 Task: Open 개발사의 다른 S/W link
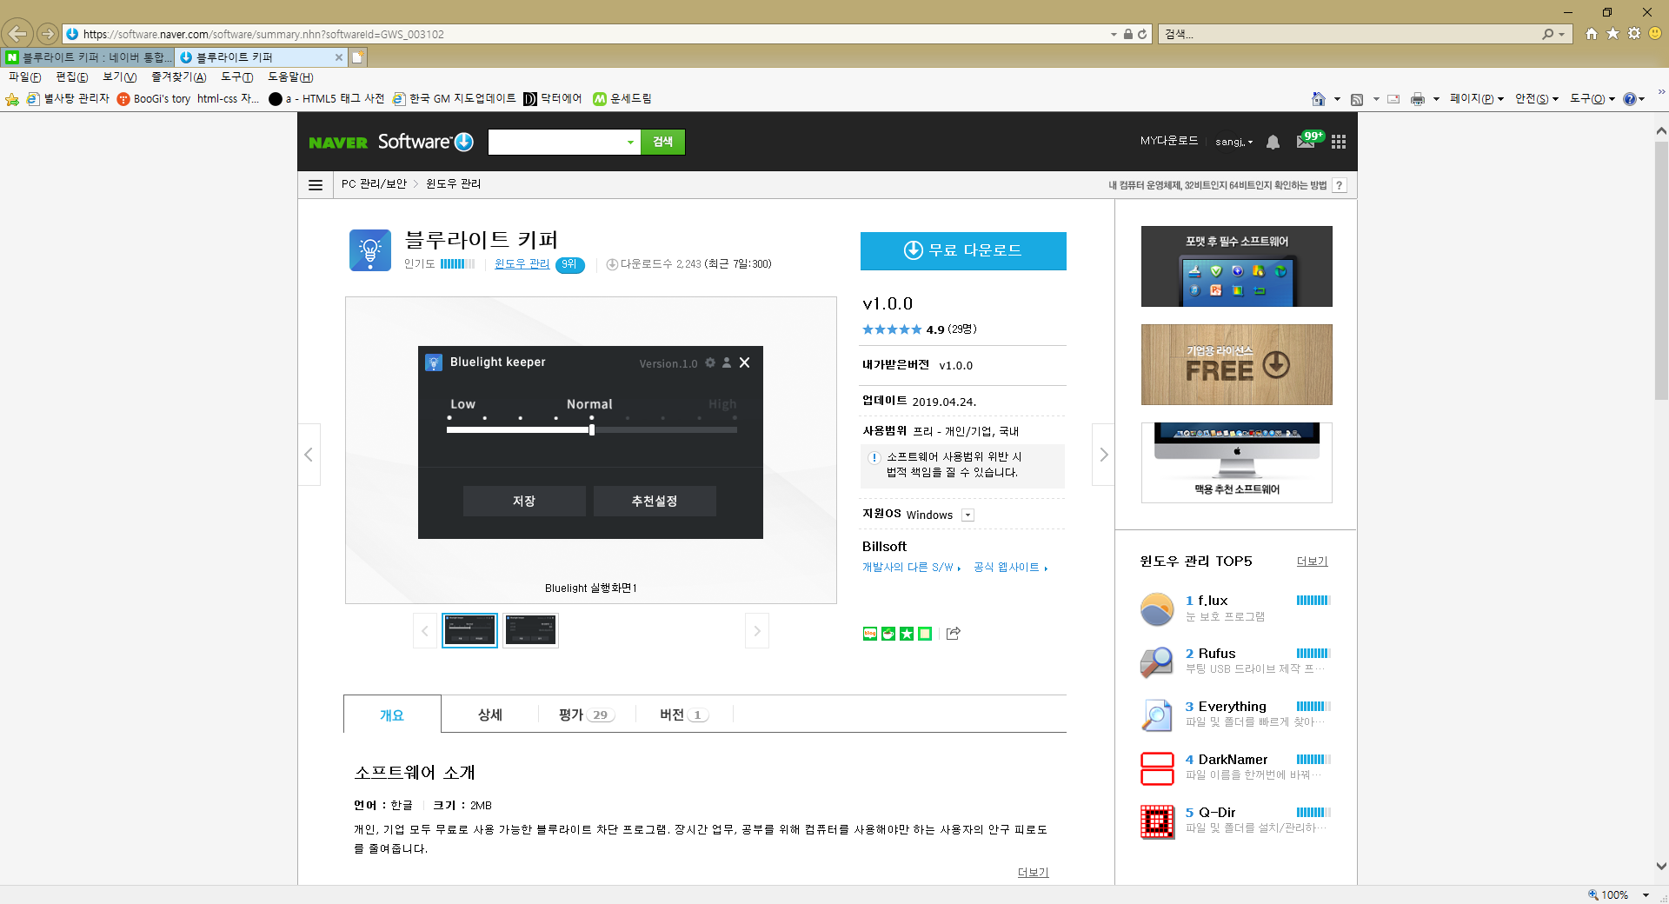pos(910,567)
